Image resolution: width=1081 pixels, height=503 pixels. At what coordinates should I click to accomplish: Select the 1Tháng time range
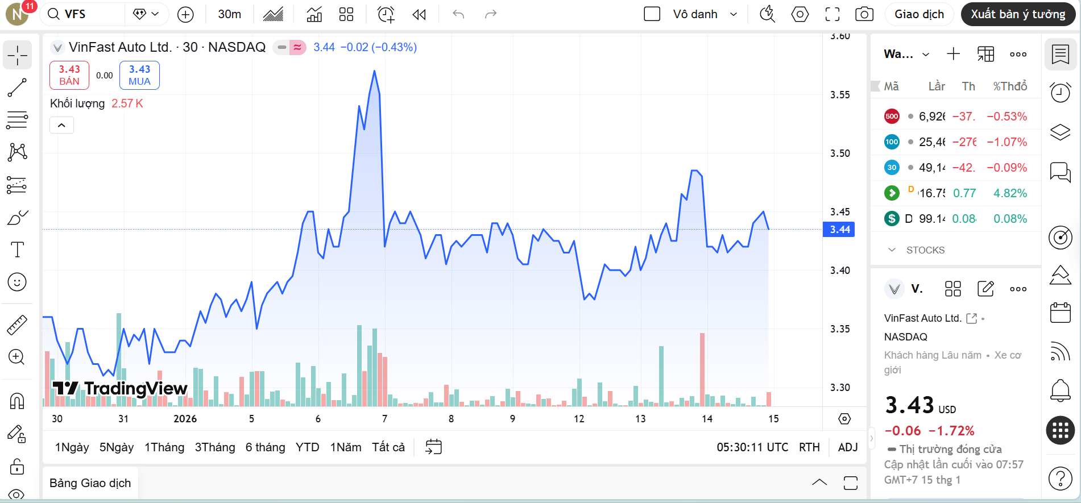tap(164, 447)
